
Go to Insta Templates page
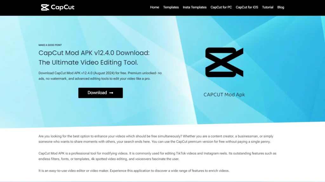[x=195, y=7]
